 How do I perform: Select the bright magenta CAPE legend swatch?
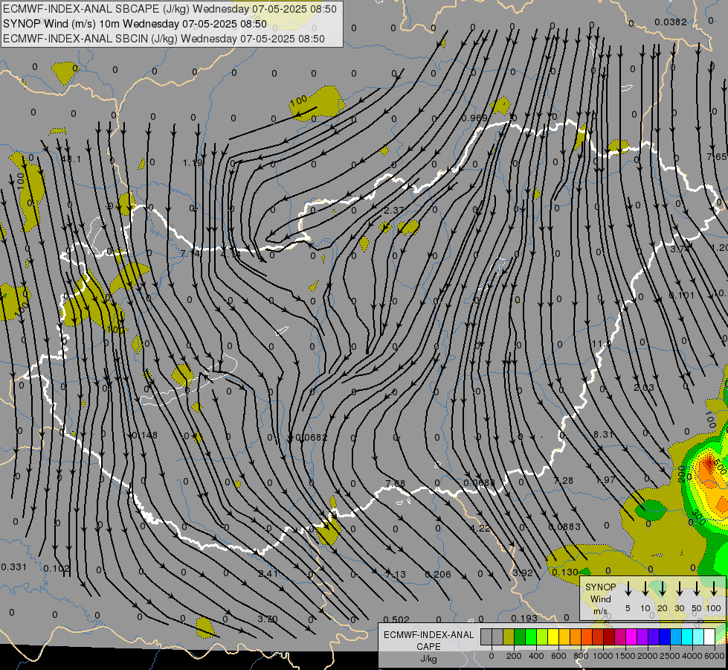[631, 637]
